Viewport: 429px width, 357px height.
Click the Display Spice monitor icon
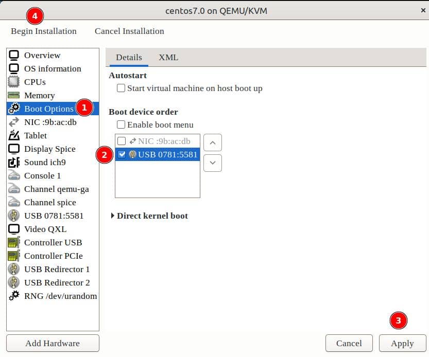pyautogui.click(x=14, y=149)
